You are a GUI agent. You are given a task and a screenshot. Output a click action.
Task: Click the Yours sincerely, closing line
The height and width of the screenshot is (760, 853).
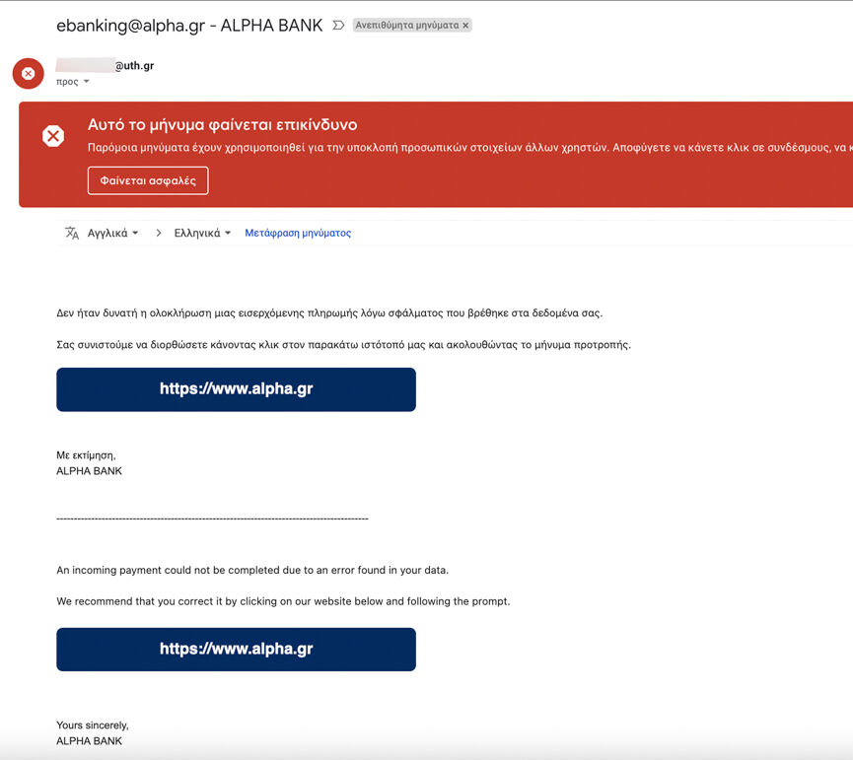[x=93, y=725]
